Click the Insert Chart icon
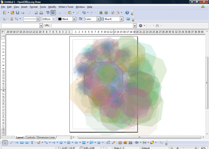Viewport: 209px width, 149px height. tap(101, 13)
